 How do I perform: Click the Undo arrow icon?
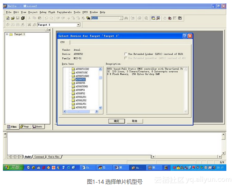tap(47, 18)
